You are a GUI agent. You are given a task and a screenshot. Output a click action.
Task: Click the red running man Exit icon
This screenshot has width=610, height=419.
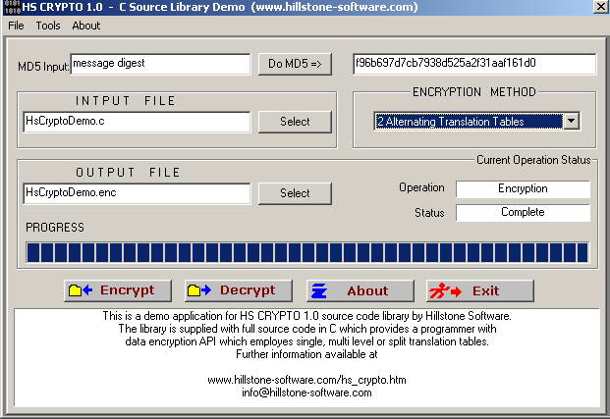point(445,291)
